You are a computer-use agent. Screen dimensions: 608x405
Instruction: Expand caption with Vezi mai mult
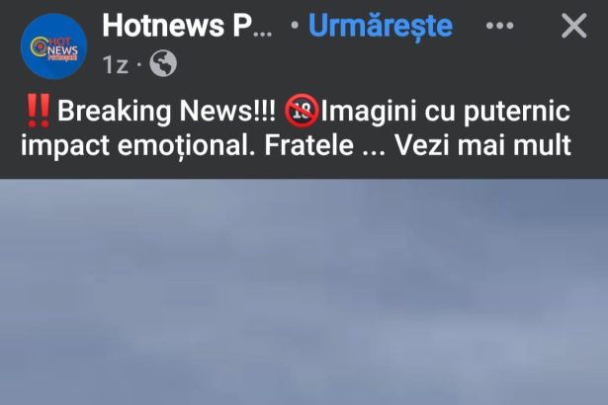pos(482,145)
